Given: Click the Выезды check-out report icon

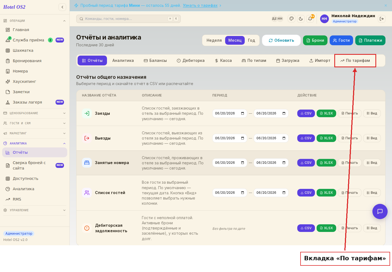Looking at the screenshot, I should tap(87, 138).
